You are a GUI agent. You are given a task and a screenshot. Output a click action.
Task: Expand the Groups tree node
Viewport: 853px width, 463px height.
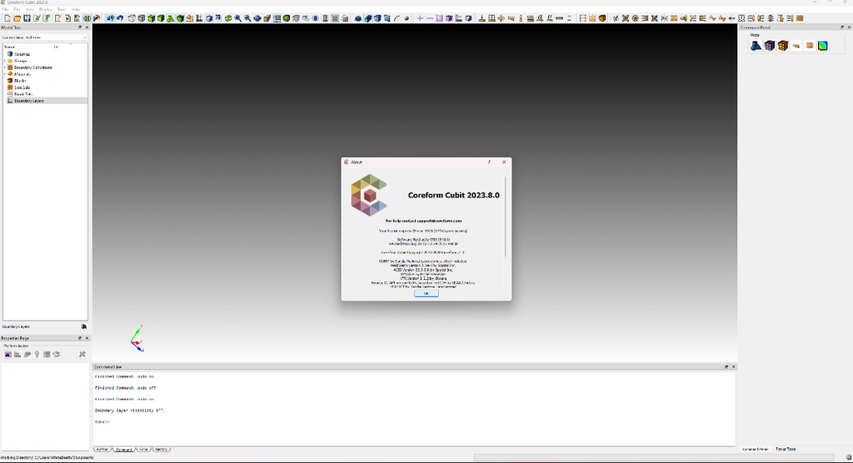[x=5, y=61]
